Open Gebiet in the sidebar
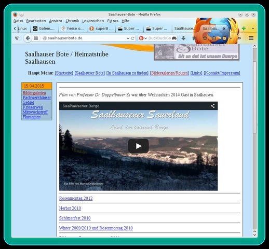Viewport: 269px width, 249px height. click(28, 102)
